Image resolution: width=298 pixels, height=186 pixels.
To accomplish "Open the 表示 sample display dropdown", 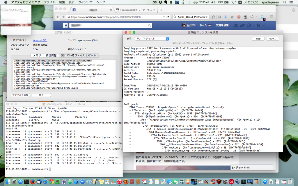I will click(152, 39).
